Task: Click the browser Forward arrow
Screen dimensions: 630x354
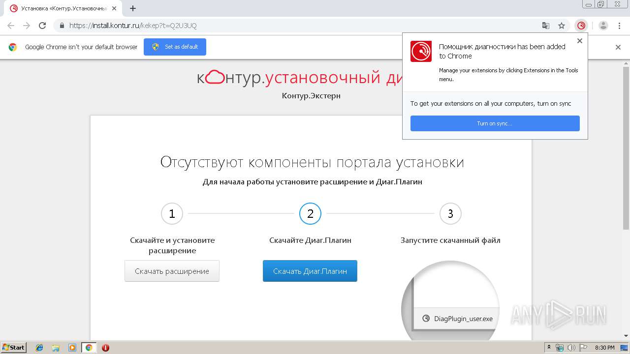Action: point(27,26)
